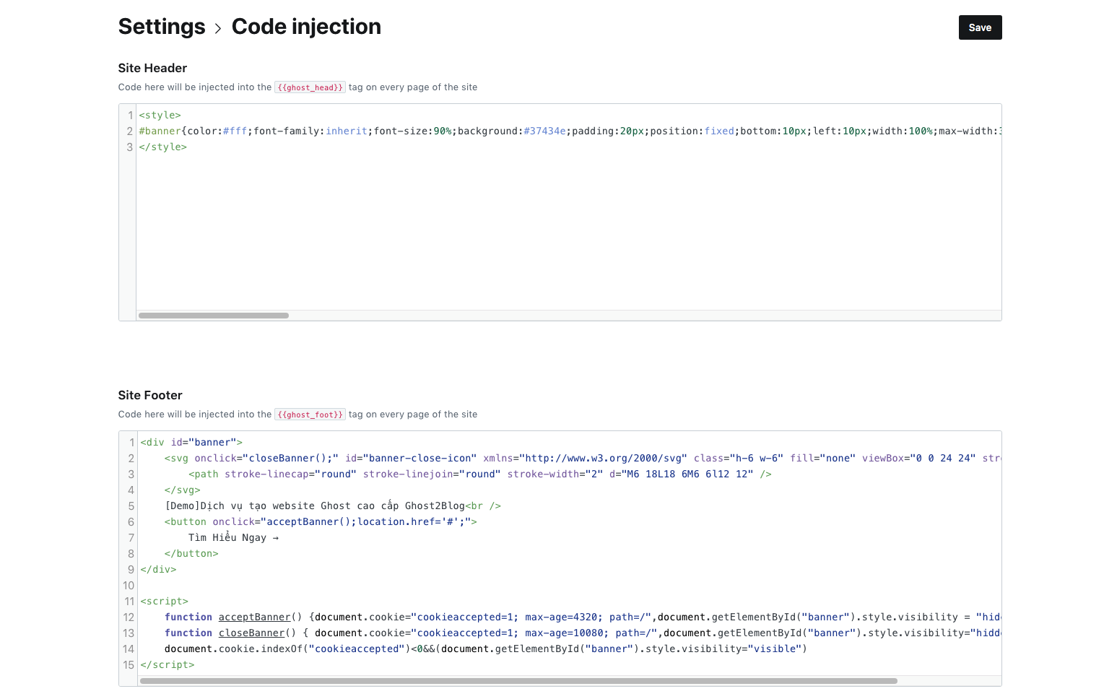Click the Code injection page title

[x=306, y=27]
